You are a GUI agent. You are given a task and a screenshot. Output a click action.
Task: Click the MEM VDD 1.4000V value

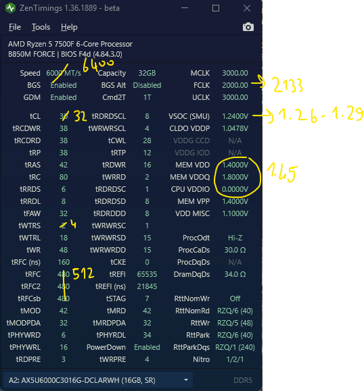click(x=235, y=165)
